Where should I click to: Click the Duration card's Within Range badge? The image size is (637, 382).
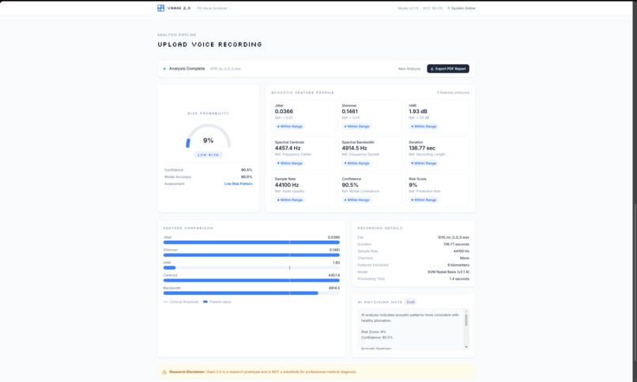pyautogui.click(x=424, y=163)
